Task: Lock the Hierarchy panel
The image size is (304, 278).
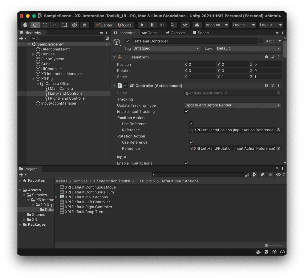Action: coord(101,33)
